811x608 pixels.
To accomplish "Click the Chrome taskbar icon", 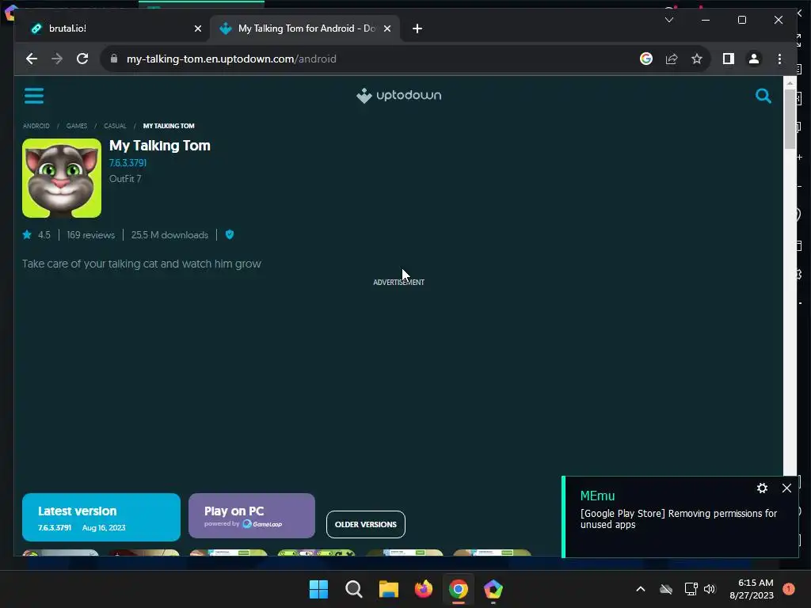I will [x=459, y=589].
